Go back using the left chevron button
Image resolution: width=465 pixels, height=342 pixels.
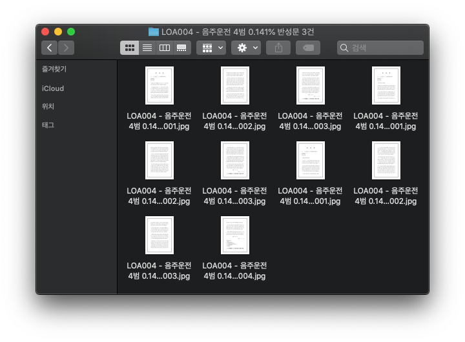point(49,48)
